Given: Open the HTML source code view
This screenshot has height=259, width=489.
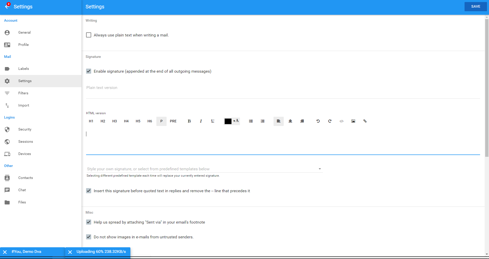Looking at the screenshot, I should (341, 121).
